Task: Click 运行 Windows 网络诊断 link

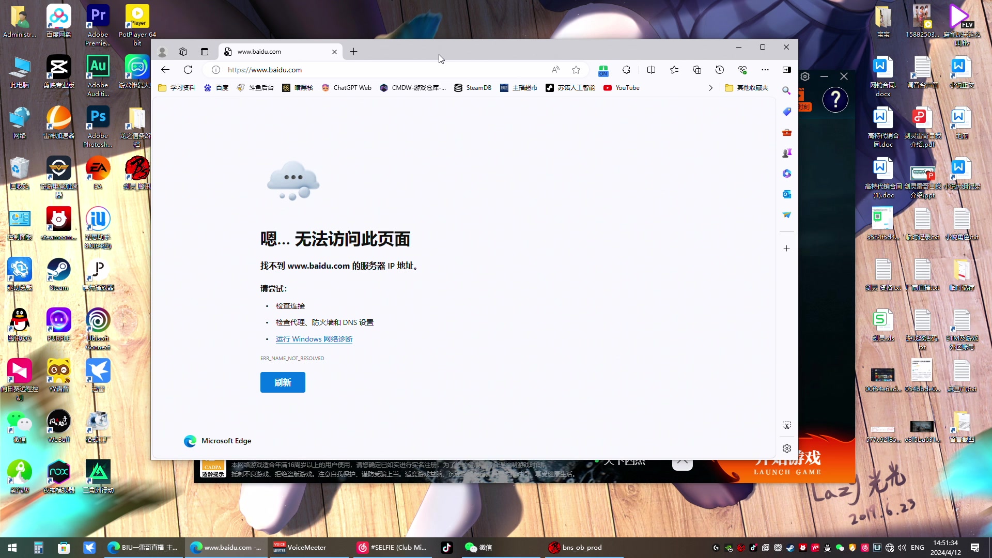Action: pos(314,339)
